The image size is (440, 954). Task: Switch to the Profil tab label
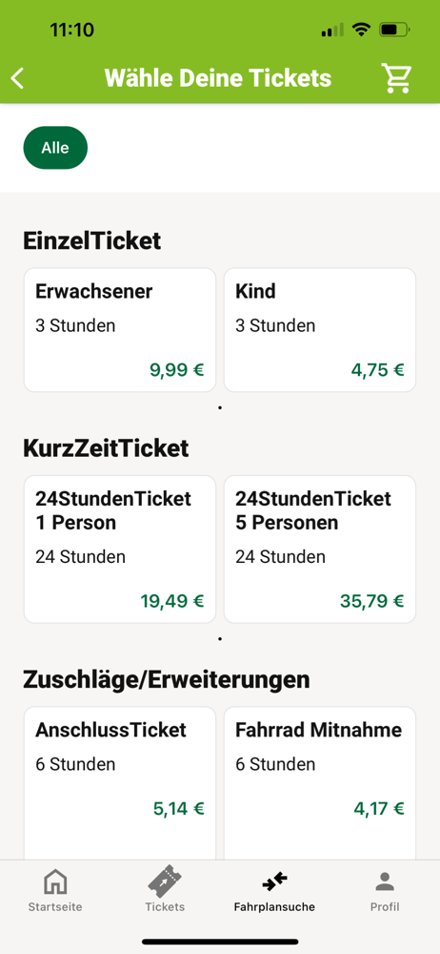coord(385,907)
